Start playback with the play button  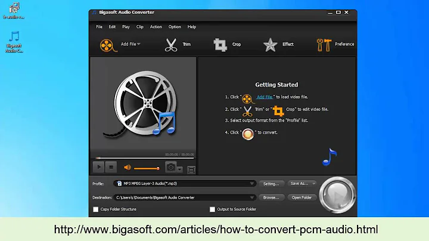[99, 167]
